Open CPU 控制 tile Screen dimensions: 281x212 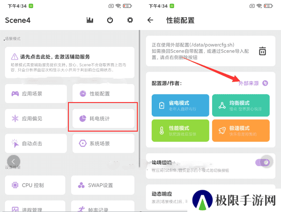tap(35, 185)
